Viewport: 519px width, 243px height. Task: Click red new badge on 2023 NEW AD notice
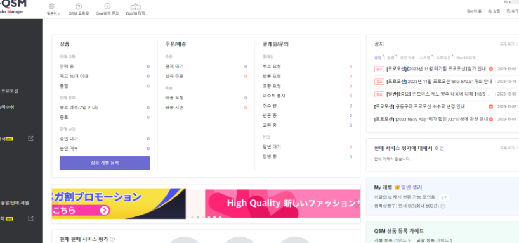coord(491,119)
